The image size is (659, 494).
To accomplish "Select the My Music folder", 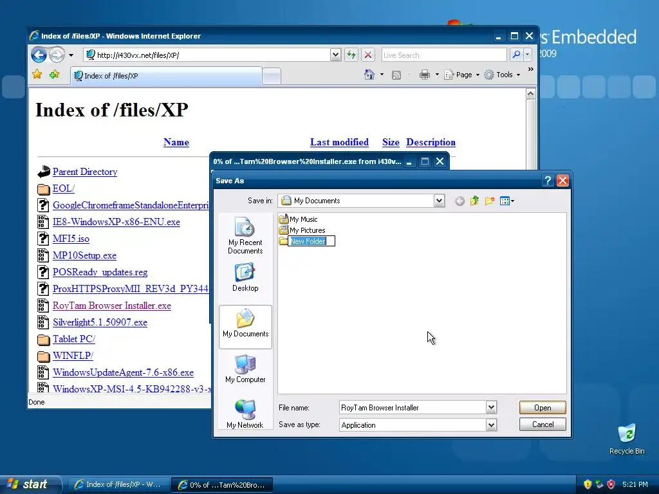I will (298, 219).
